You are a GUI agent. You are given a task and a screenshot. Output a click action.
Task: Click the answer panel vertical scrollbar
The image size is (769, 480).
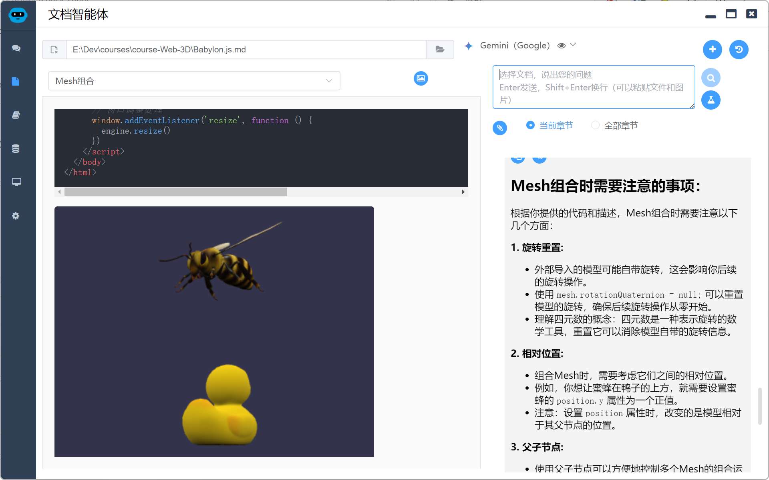coord(759,406)
